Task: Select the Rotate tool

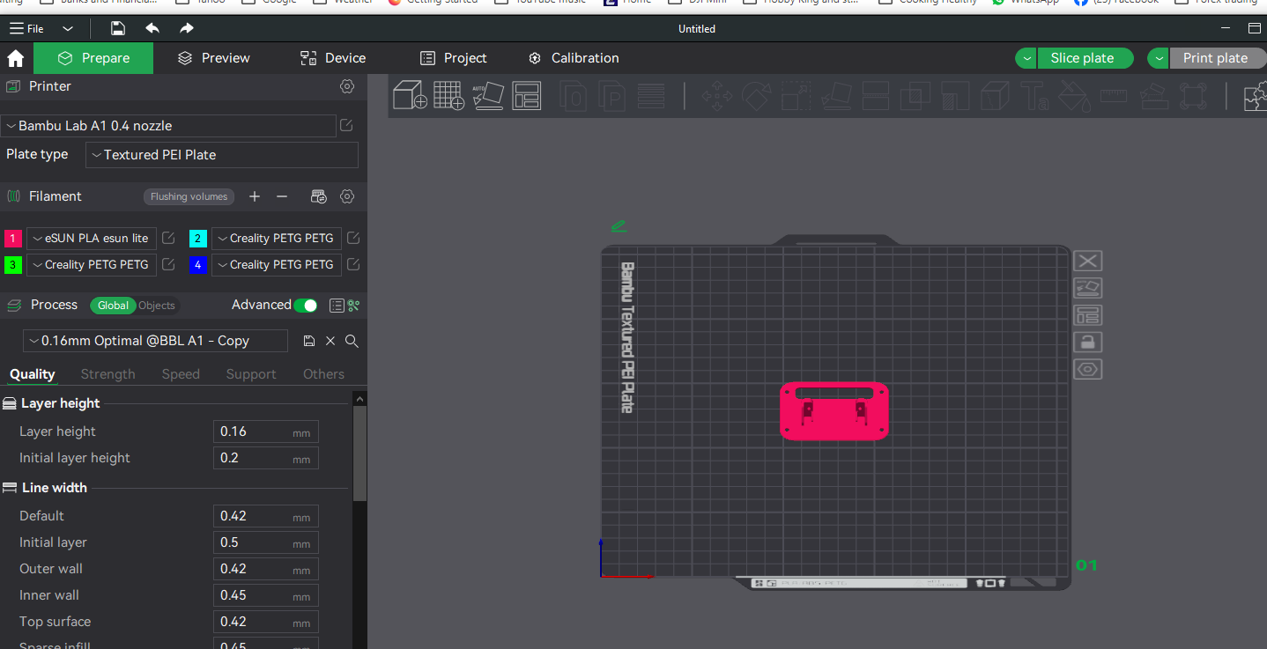Action: (x=756, y=95)
